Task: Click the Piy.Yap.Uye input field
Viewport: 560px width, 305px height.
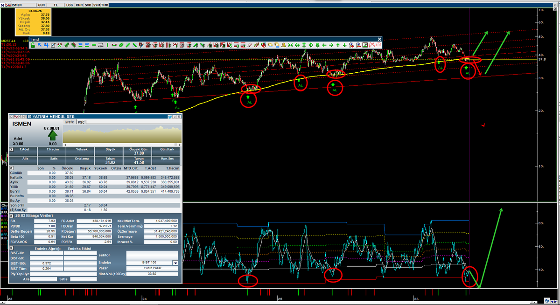Action: [63, 274]
